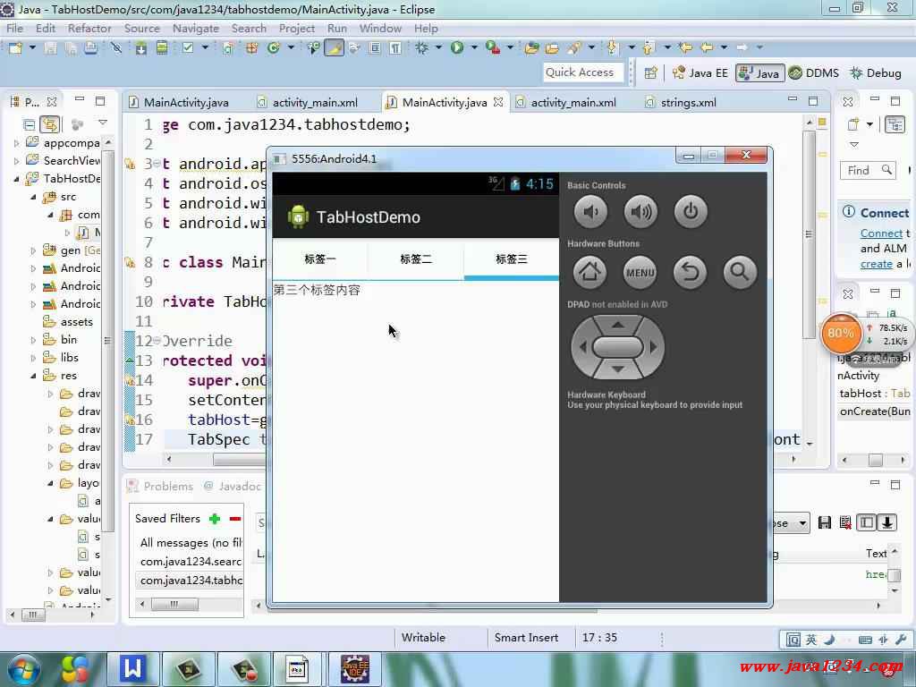Collapse All in Package Explorer

coord(29,124)
